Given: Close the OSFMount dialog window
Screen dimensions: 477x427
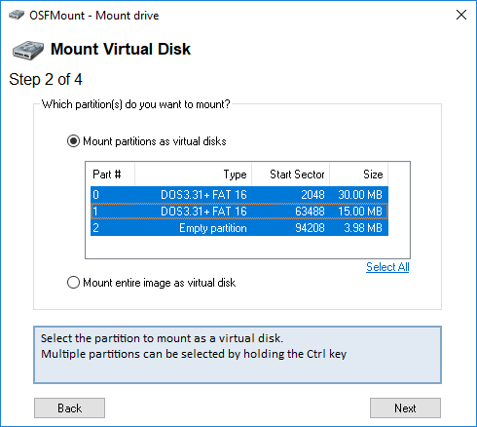Looking at the screenshot, I should tap(461, 15).
